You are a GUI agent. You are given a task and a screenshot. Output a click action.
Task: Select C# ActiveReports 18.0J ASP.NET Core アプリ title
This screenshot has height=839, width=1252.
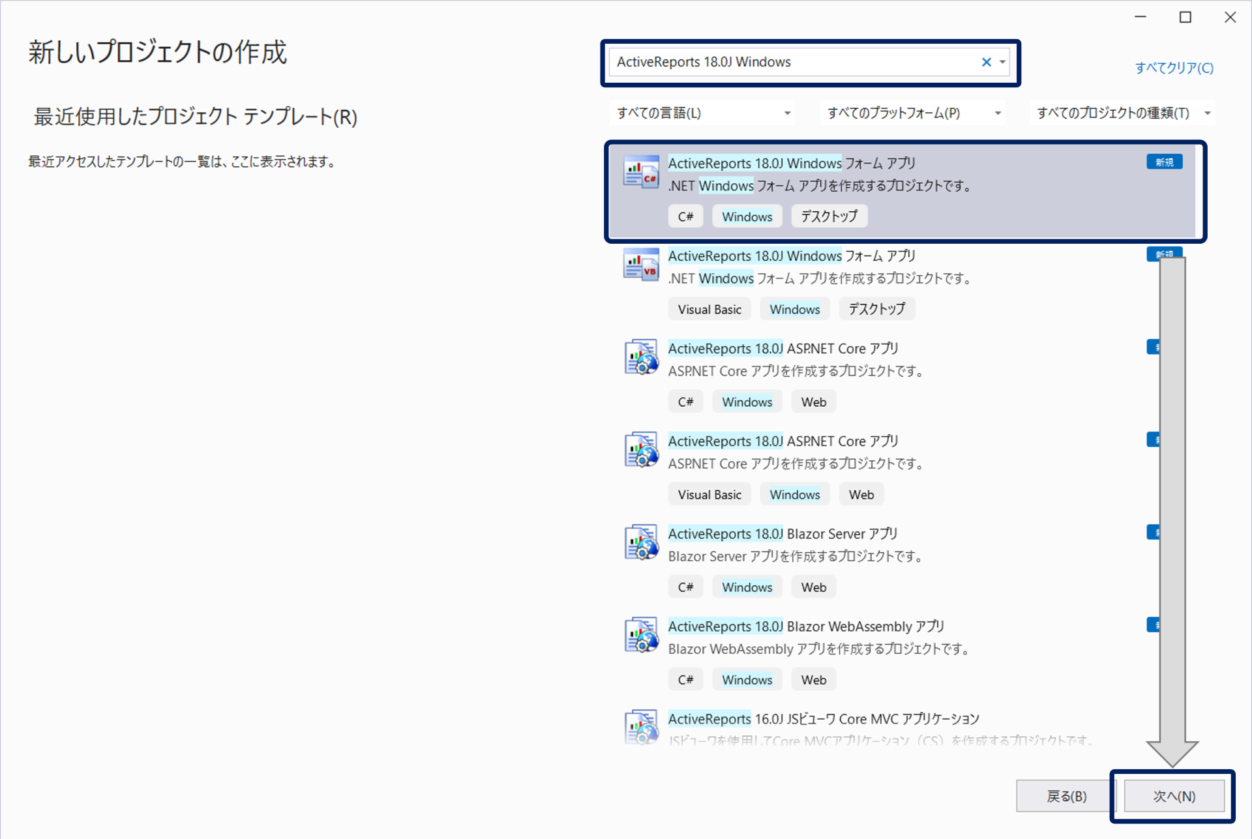click(x=783, y=348)
